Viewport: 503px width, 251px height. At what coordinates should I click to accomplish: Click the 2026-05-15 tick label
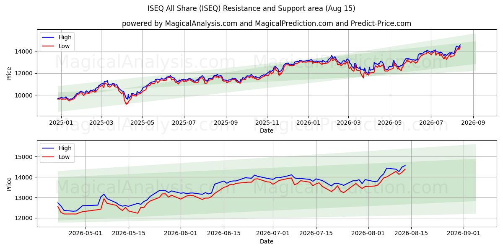128,233
